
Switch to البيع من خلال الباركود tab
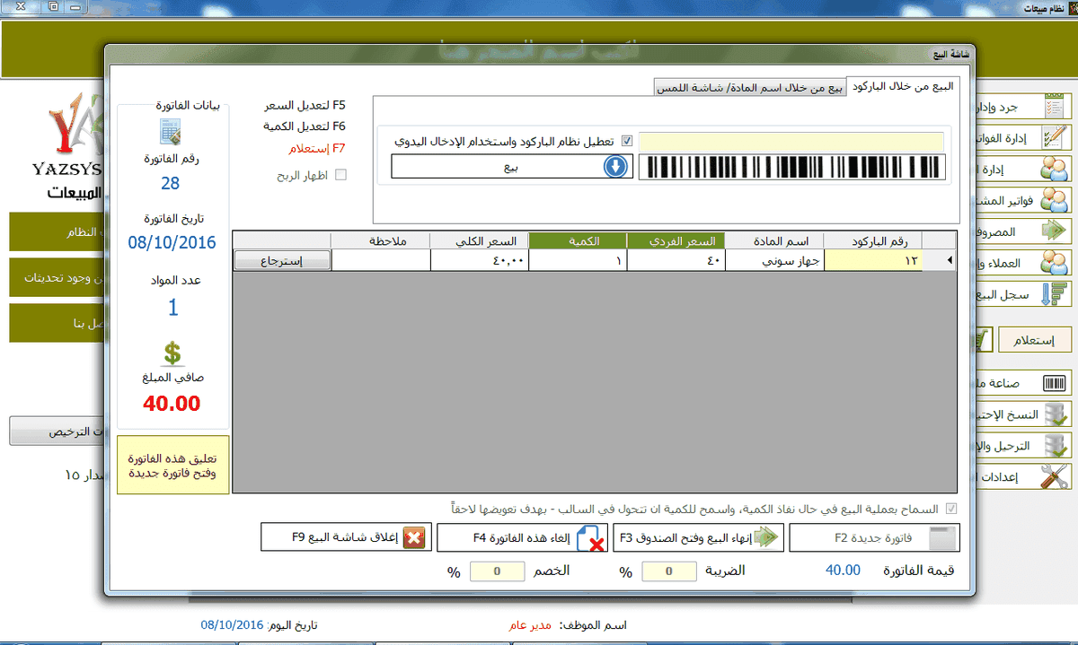pos(902,86)
